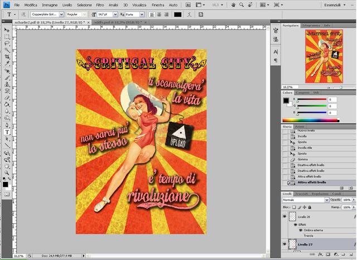Select the Rectangular Marquee tool
The image size is (357, 260).
pos(7,37)
